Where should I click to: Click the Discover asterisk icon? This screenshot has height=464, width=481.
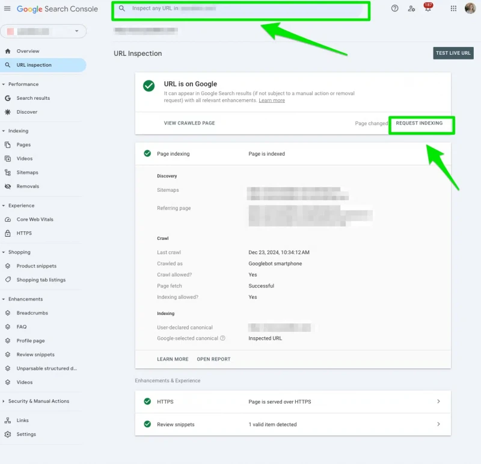pos(8,112)
